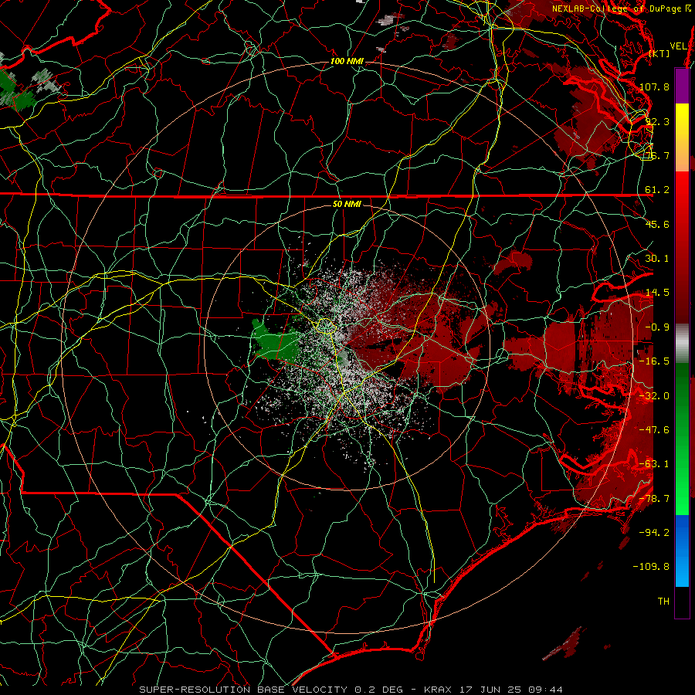The height and width of the screenshot is (695, 695).
Task: Select the -16.5 legend value
Action: tap(654, 361)
